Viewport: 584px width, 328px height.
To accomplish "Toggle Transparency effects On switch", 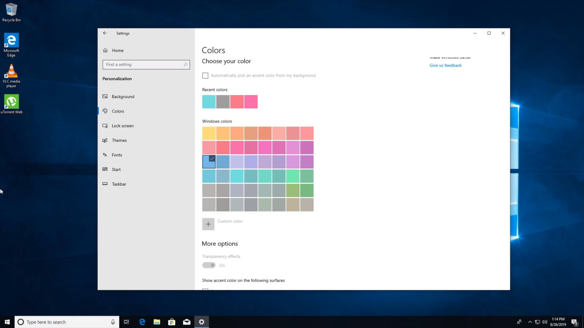I will (209, 265).
